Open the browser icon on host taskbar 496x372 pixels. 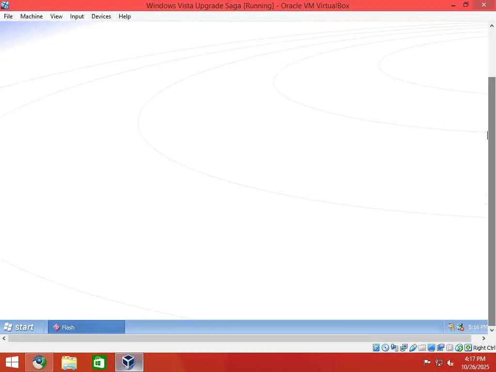(x=39, y=362)
